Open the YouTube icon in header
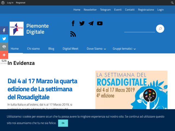 pos(100,23)
